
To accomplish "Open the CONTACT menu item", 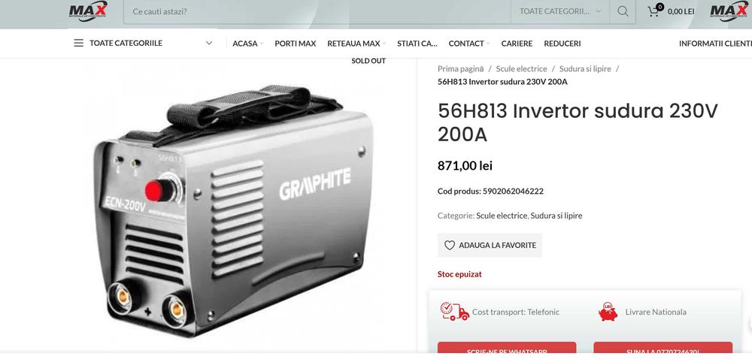I will 469,44.
